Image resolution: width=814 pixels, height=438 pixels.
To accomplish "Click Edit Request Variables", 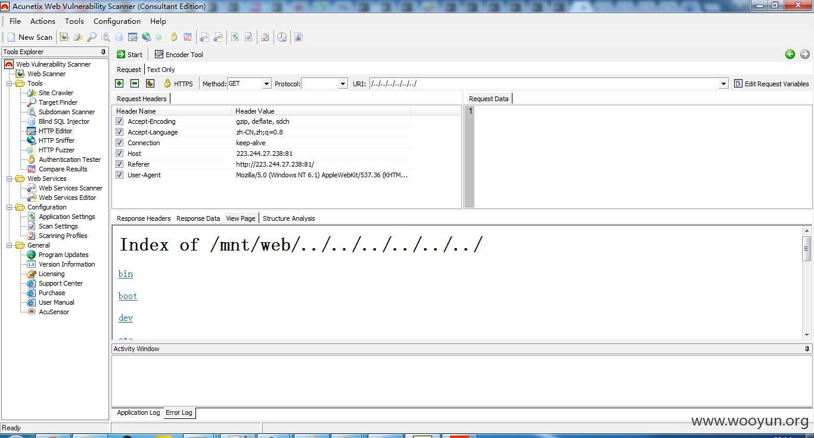I will [x=772, y=84].
